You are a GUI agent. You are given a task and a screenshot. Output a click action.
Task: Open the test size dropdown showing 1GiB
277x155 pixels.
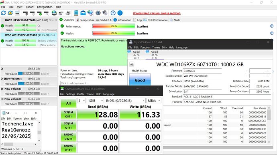96,101
